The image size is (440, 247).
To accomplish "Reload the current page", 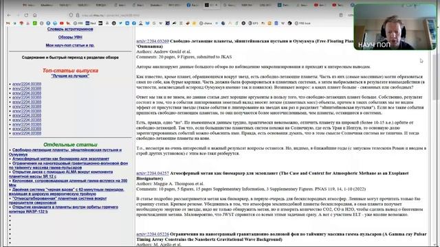I will tap(26, 15).
